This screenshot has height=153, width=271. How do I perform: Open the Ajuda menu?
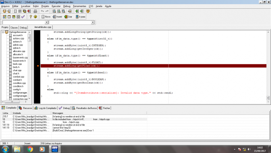pos(108,6)
